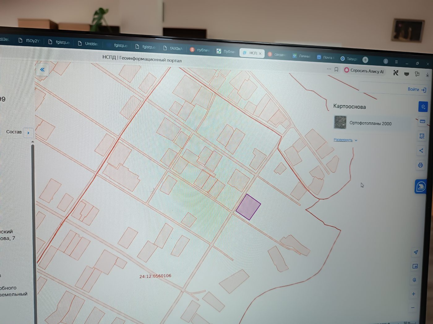Open the area search selection tool
Image resolution: width=433 pixels, height=324 pixels.
point(422,136)
